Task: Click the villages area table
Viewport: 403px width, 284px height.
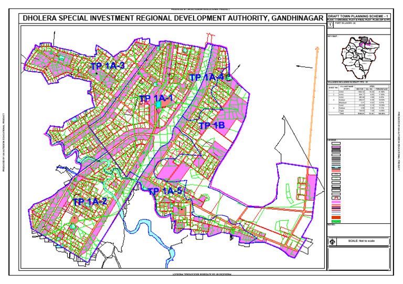Action: pos(359,100)
